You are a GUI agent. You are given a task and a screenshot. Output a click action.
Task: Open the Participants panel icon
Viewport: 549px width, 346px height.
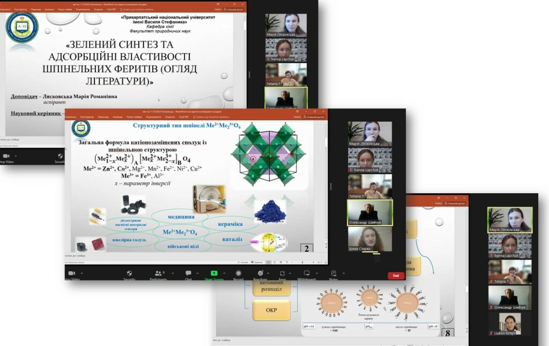157,273
